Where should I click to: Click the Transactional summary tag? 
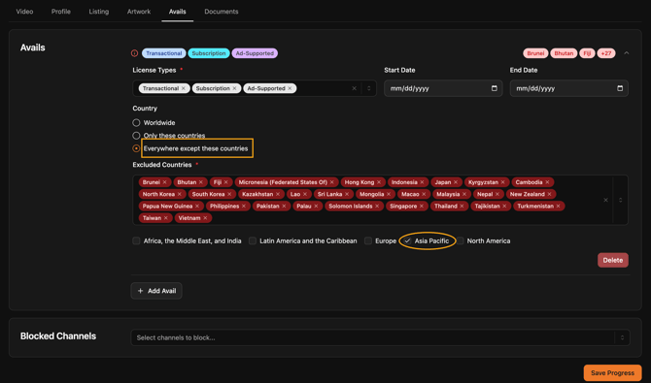(x=163, y=53)
